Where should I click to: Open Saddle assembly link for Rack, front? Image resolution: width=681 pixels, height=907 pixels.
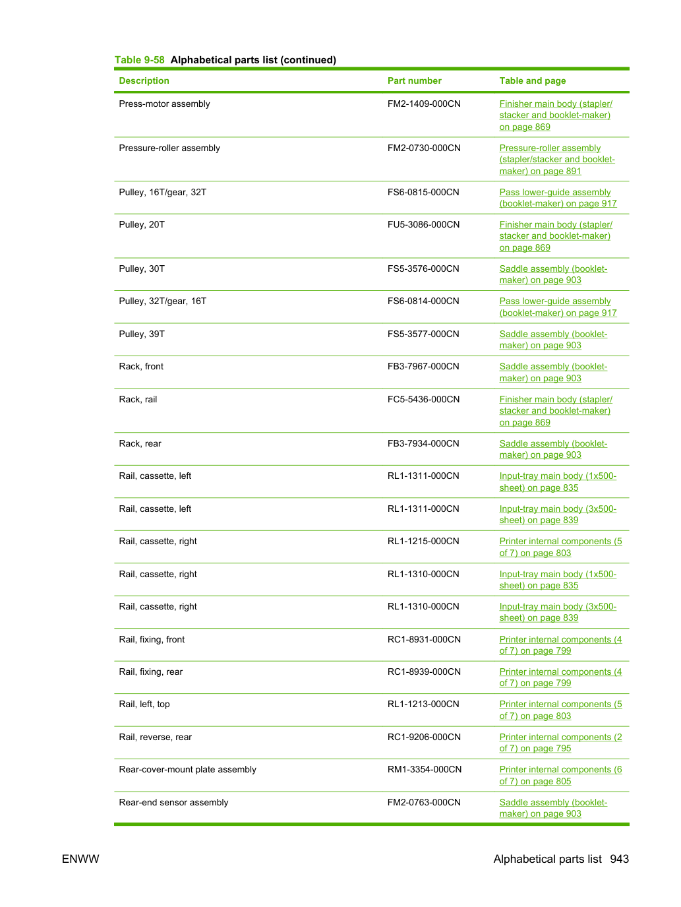(553, 372)
